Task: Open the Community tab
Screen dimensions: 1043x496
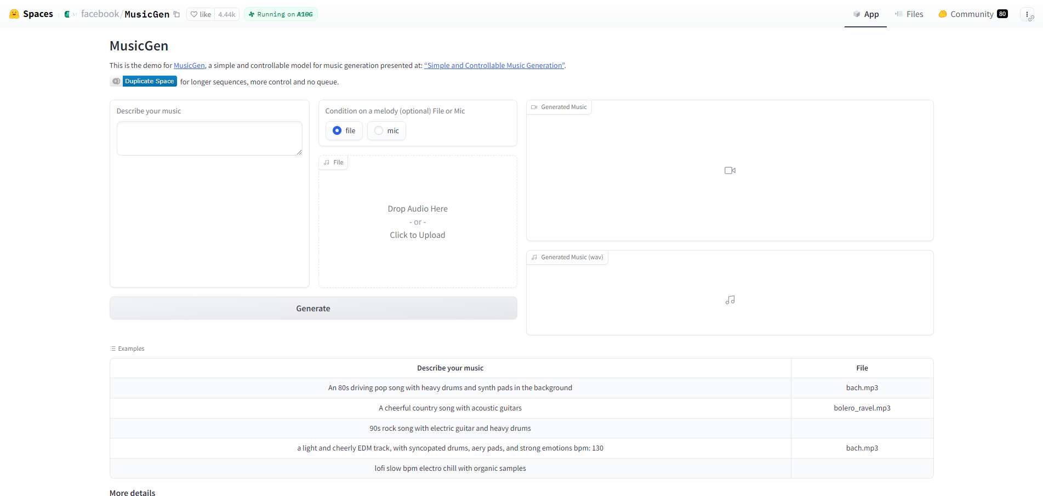Action: [973, 14]
